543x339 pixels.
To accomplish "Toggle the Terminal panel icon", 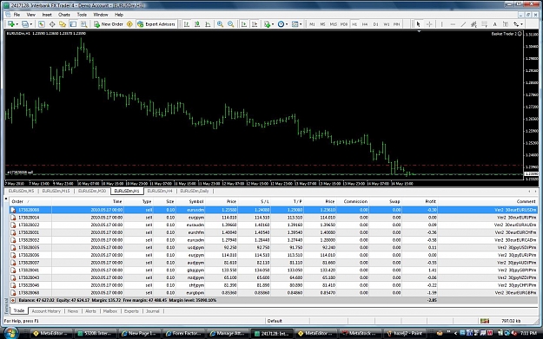I will (x=74, y=24).
